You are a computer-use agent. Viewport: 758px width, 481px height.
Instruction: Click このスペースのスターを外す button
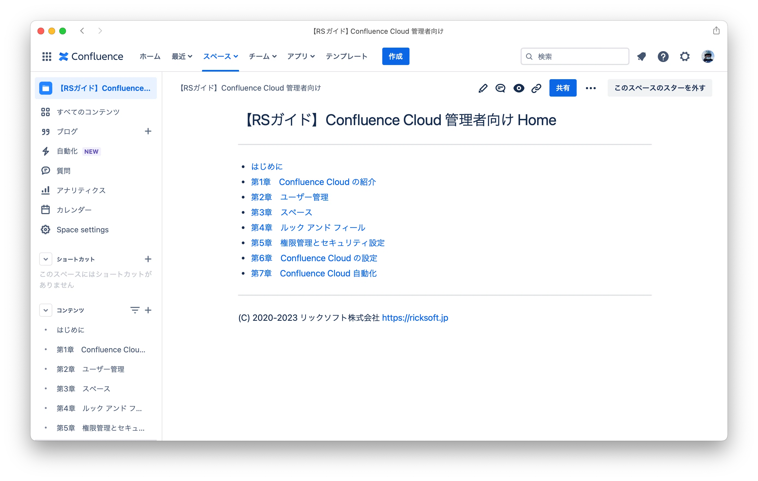point(659,88)
